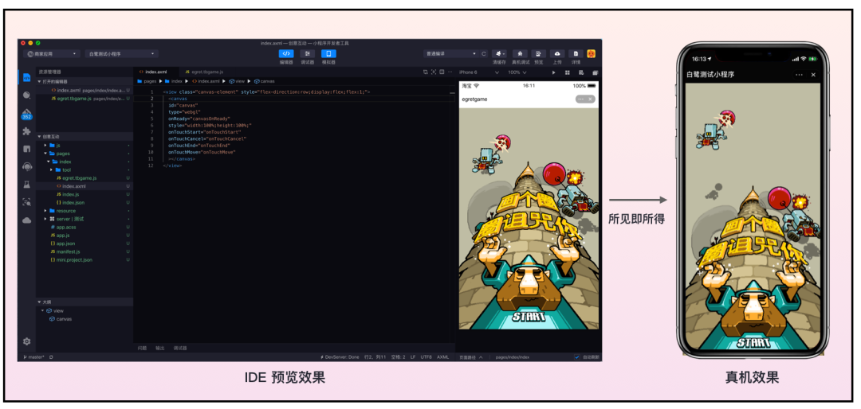
Task: Click the compare changes icon above editor
Action: pyautogui.click(x=426, y=72)
